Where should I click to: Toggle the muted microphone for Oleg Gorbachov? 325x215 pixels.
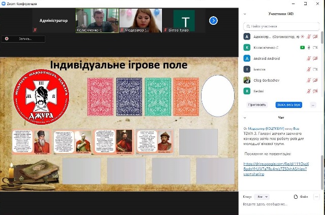[309, 80]
